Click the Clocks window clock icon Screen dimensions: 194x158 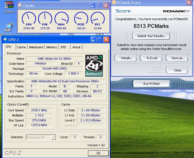(x=20, y=5)
